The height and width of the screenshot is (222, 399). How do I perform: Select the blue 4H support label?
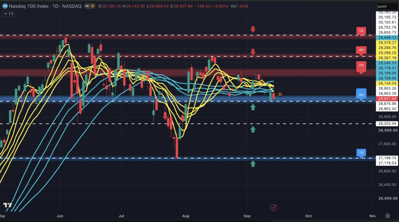coord(361,95)
